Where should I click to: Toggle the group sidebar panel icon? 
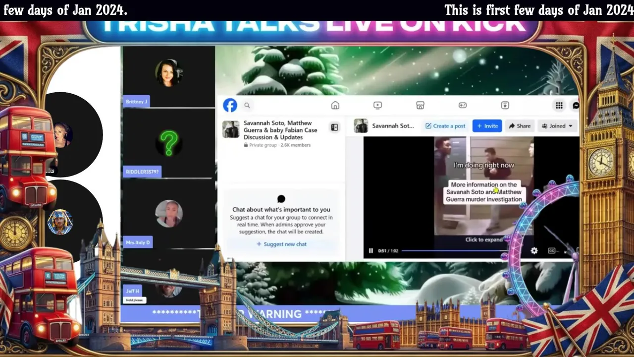pos(334,127)
